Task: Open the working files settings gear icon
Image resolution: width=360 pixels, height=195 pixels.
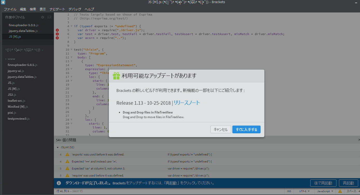Action: pyautogui.click(x=42, y=17)
